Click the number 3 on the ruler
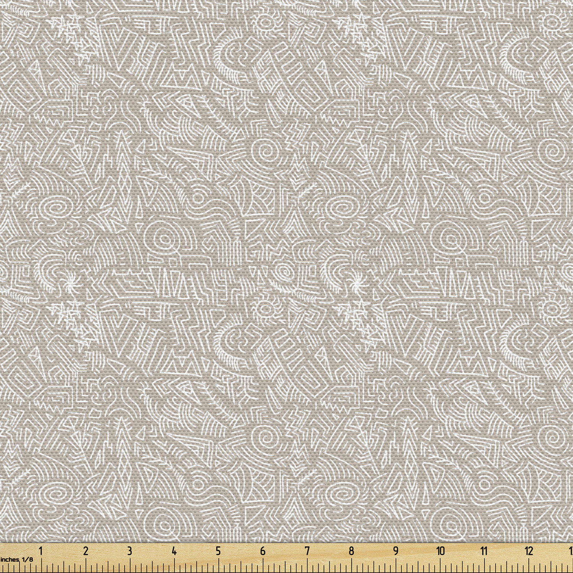 point(130,550)
